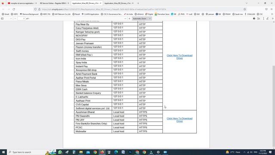Click the URL address bar
Viewport: 275px width, 155px height.
(x=141, y=9)
